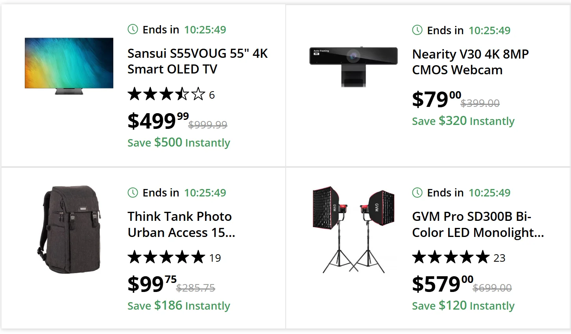
Task: Click the Sansui OLED TV product image
Action: (69, 66)
